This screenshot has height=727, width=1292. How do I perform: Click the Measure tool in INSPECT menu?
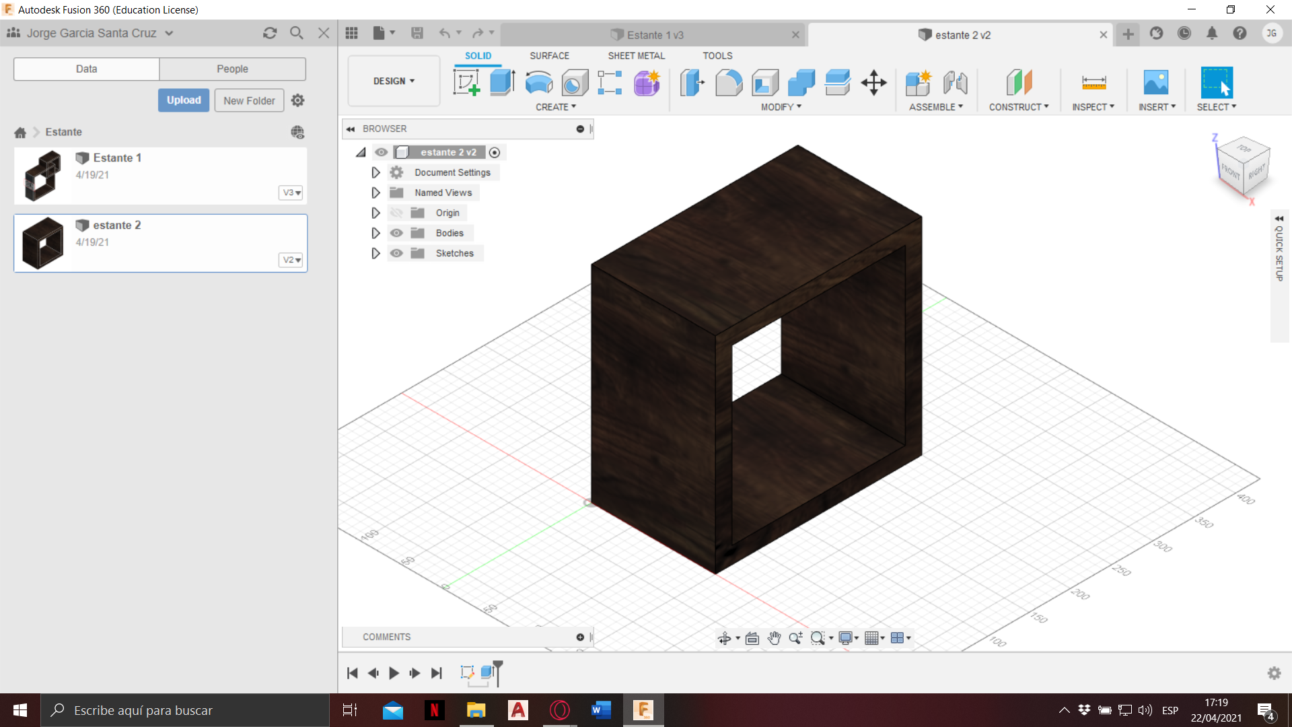1093,83
